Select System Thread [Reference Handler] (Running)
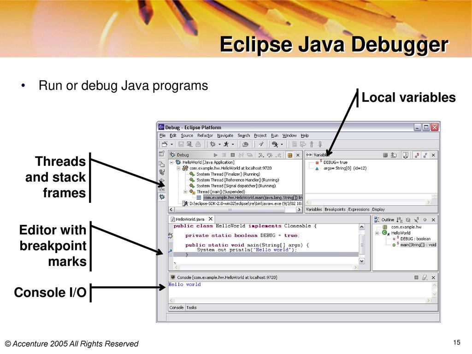472x354 pixels. click(237, 180)
